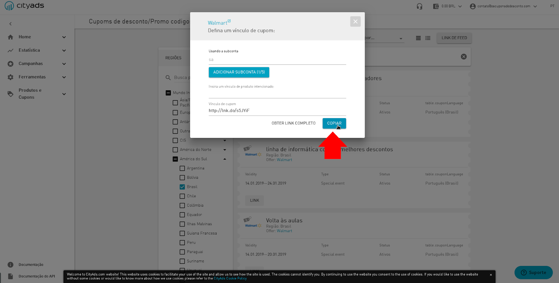This screenshot has height=283, width=559.
Task: Expand the Ferramentas menu chevron
Action: tap(64, 77)
